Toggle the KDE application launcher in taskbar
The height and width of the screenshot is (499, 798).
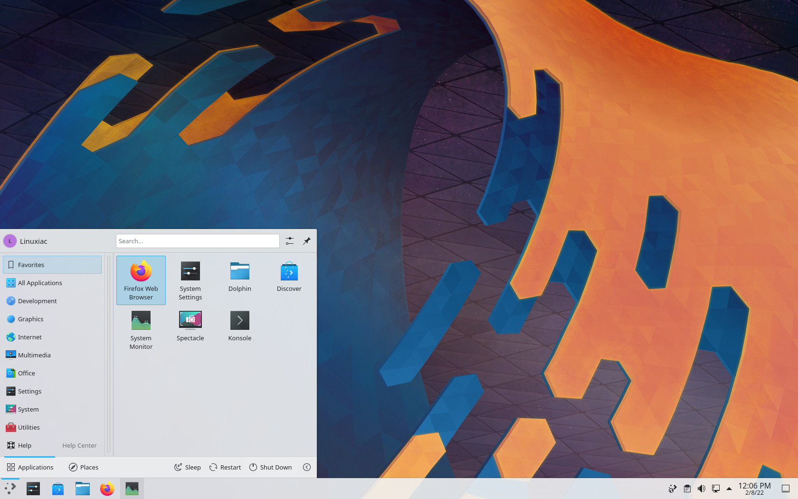[10, 489]
